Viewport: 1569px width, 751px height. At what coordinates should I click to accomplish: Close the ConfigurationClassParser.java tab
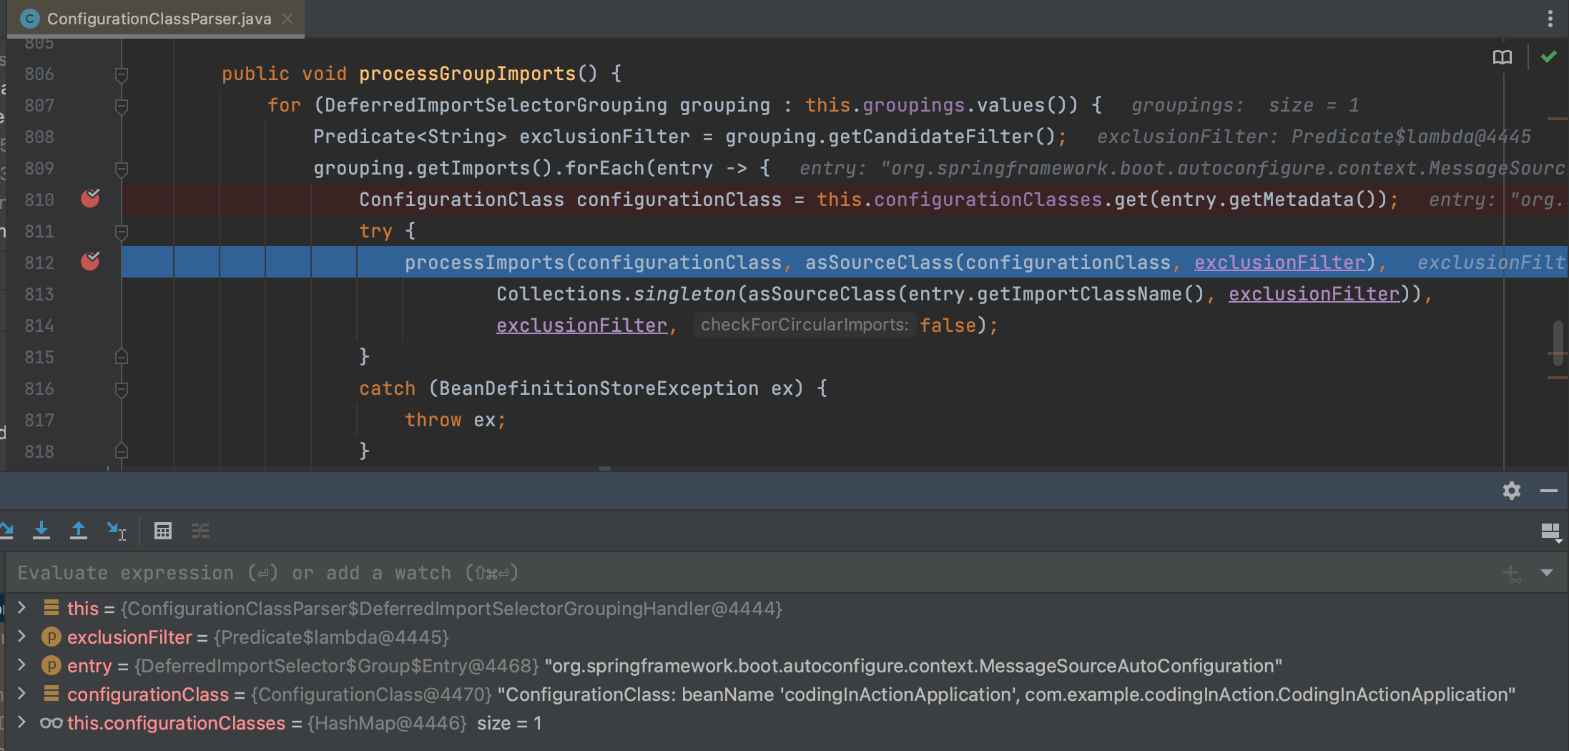[x=287, y=19]
